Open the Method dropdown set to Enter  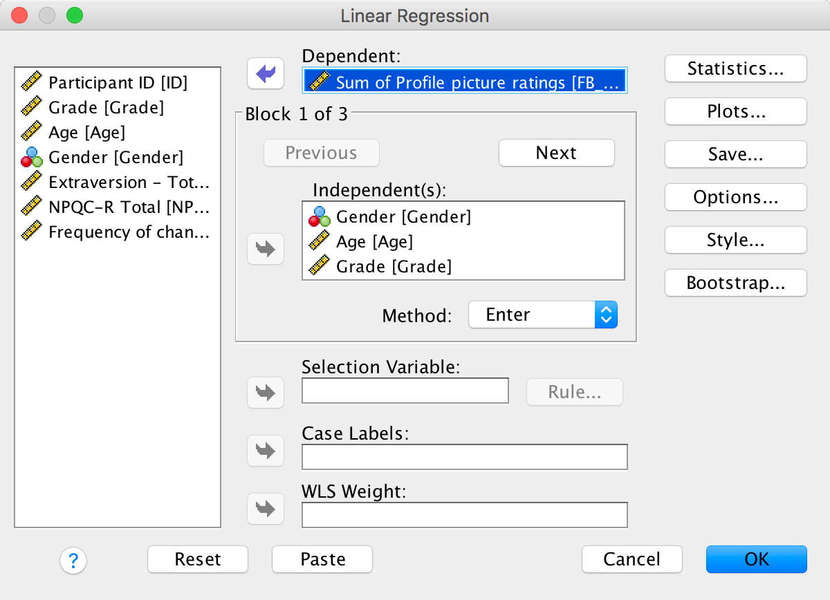click(x=542, y=315)
